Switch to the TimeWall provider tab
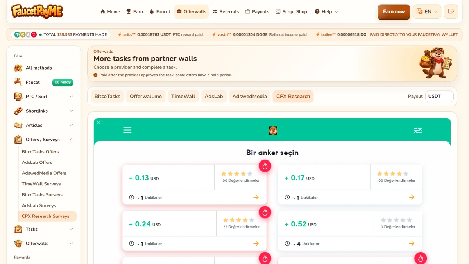Screen dimensions: 469x264 (x=183, y=97)
